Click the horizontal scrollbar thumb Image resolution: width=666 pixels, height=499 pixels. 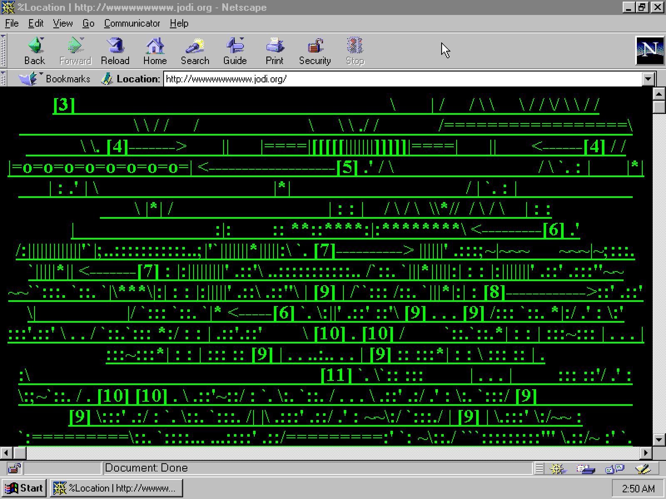pos(20,453)
